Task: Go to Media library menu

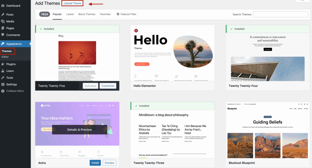Action: click(10, 21)
